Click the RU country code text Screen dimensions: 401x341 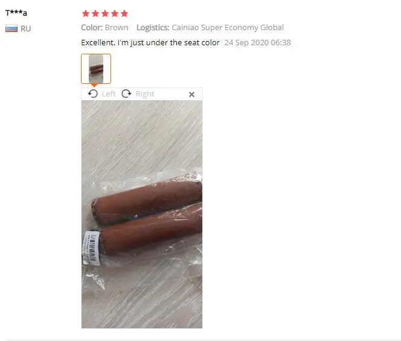25,28
